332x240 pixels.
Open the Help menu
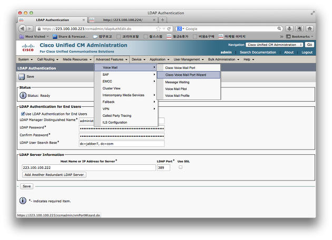click(249, 59)
